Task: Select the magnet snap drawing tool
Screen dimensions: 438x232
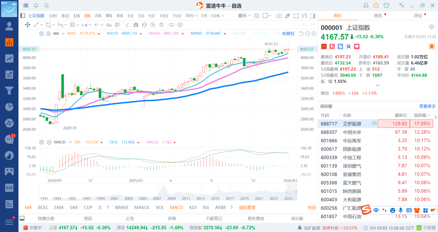Action: coord(135,25)
